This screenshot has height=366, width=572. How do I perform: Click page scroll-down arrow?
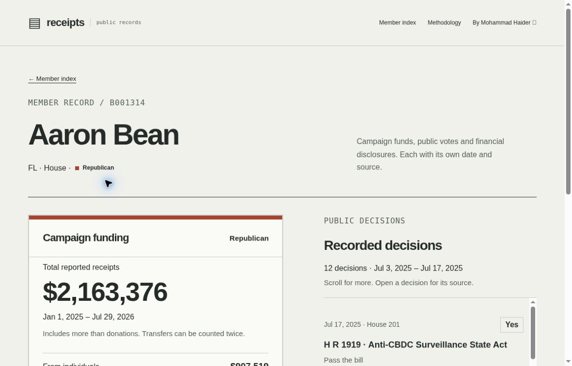pos(568,362)
